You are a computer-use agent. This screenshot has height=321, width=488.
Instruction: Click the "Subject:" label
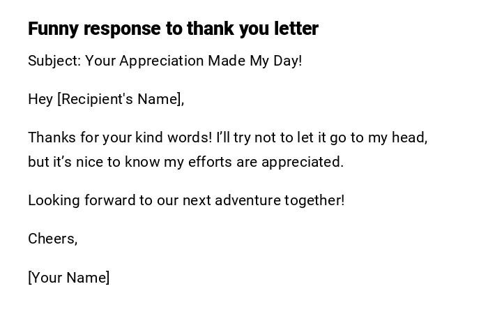(x=54, y=61)
